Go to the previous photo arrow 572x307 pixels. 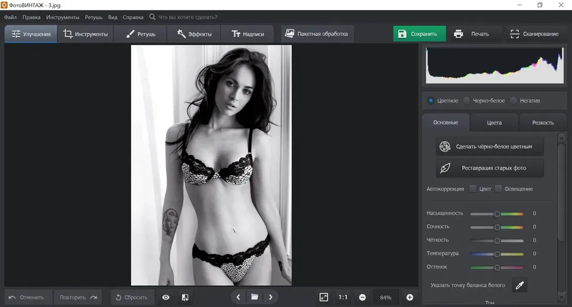[238, 297]
